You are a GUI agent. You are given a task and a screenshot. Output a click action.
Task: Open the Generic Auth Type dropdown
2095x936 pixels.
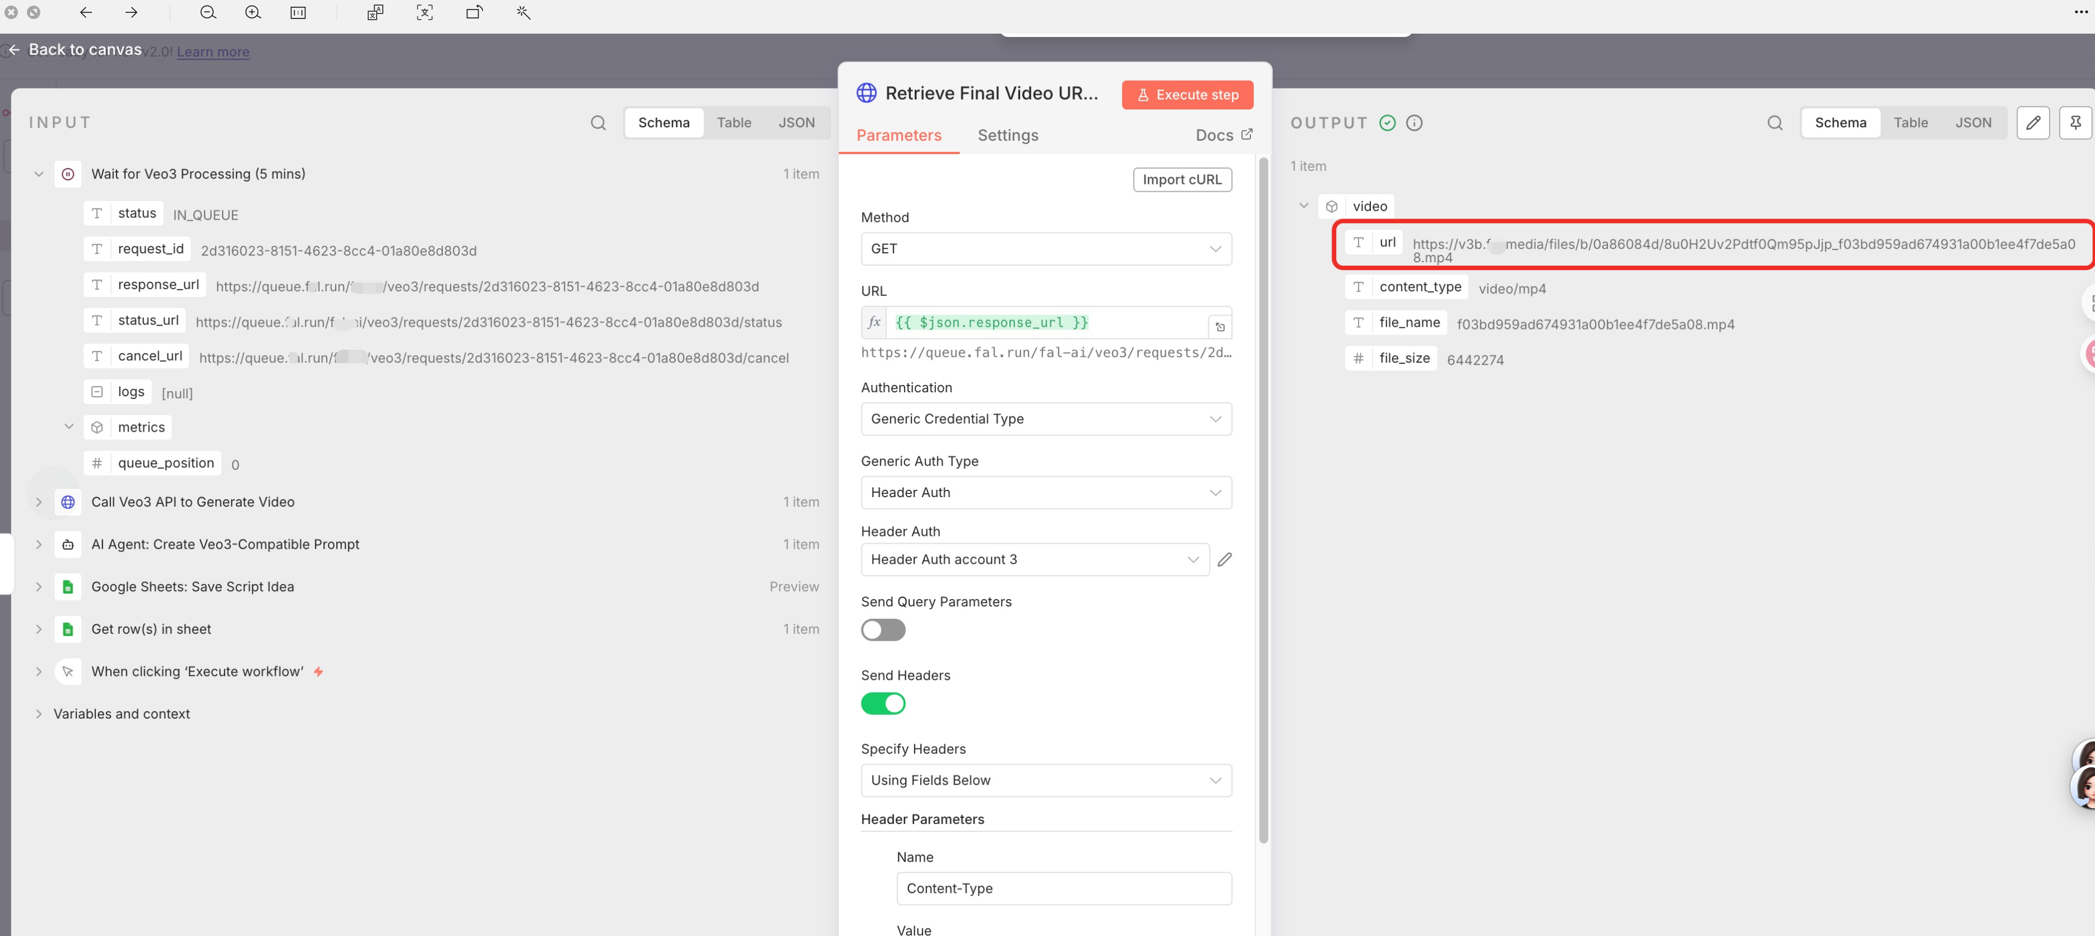click(1045, 492)
